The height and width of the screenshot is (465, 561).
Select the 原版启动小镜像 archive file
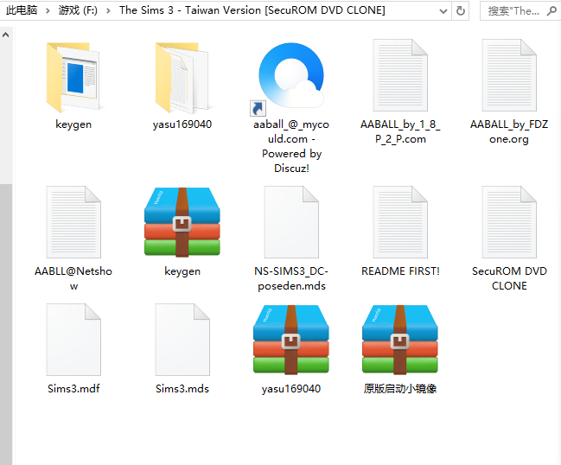399,341
